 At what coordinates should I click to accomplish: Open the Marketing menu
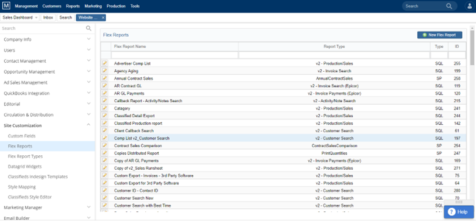click(93, 6)
